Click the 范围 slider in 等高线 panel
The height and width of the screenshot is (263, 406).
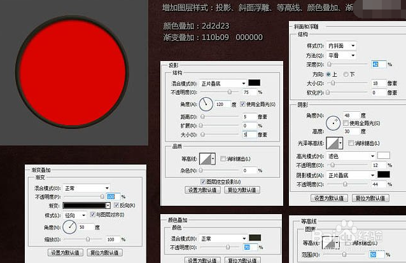[x=344, y=255]
